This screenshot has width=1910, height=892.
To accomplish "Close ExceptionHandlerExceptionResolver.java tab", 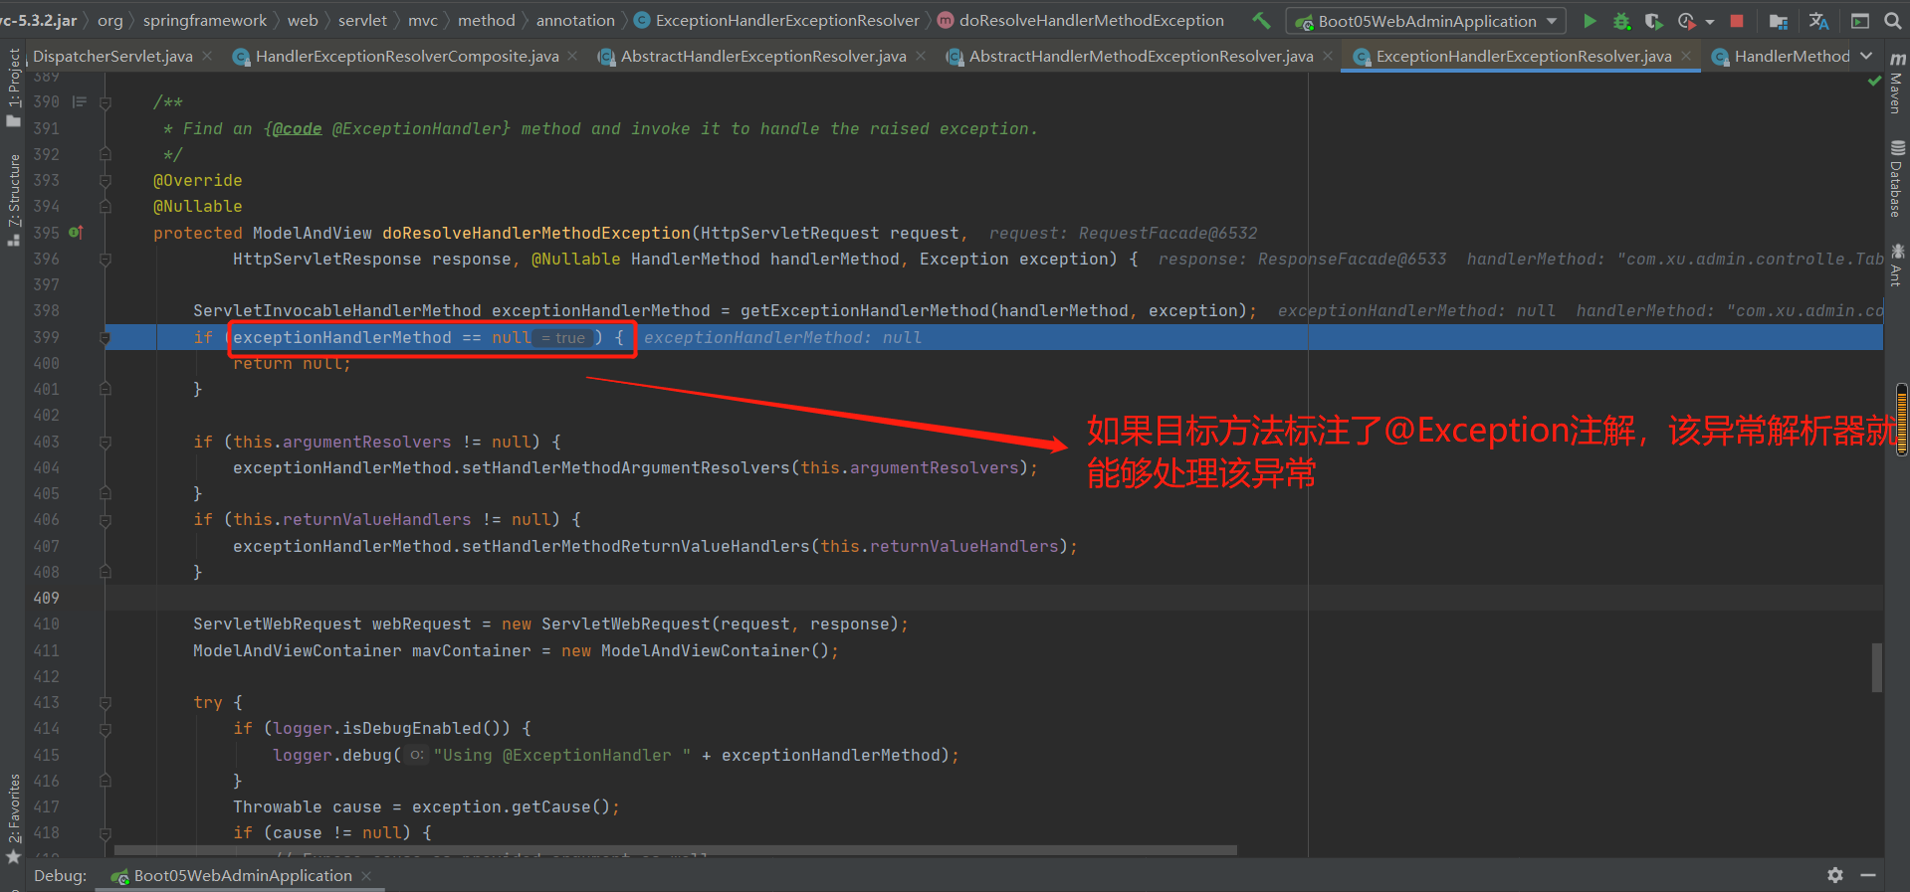I will click(x=1686, y=56).
